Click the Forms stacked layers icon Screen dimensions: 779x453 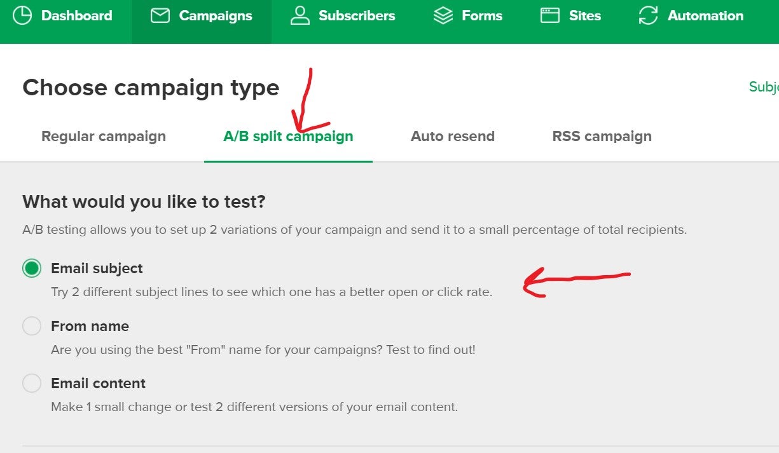443,16
